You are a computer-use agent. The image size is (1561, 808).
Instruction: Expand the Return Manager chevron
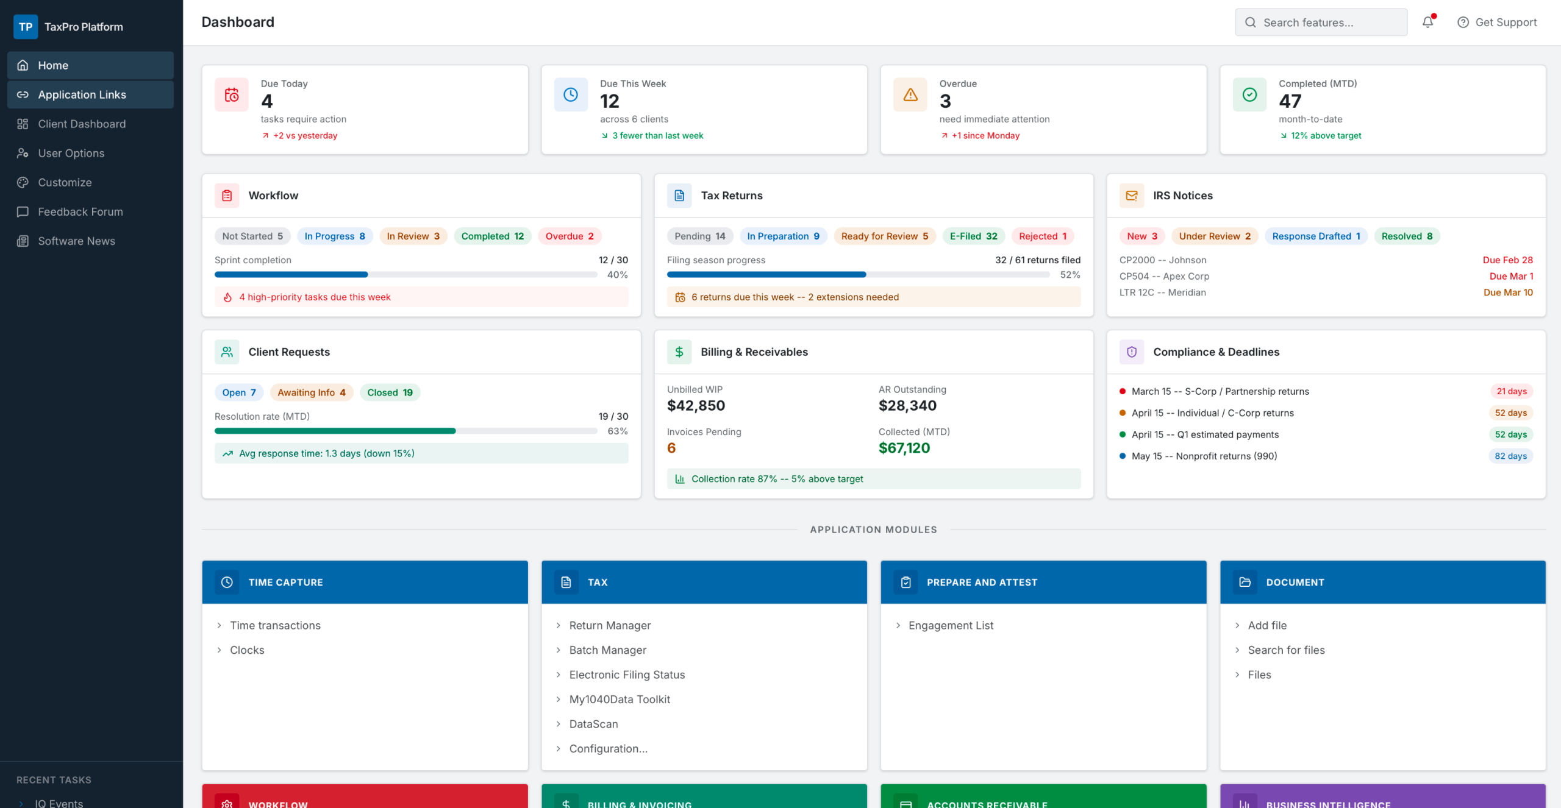[x=558, y=625]
